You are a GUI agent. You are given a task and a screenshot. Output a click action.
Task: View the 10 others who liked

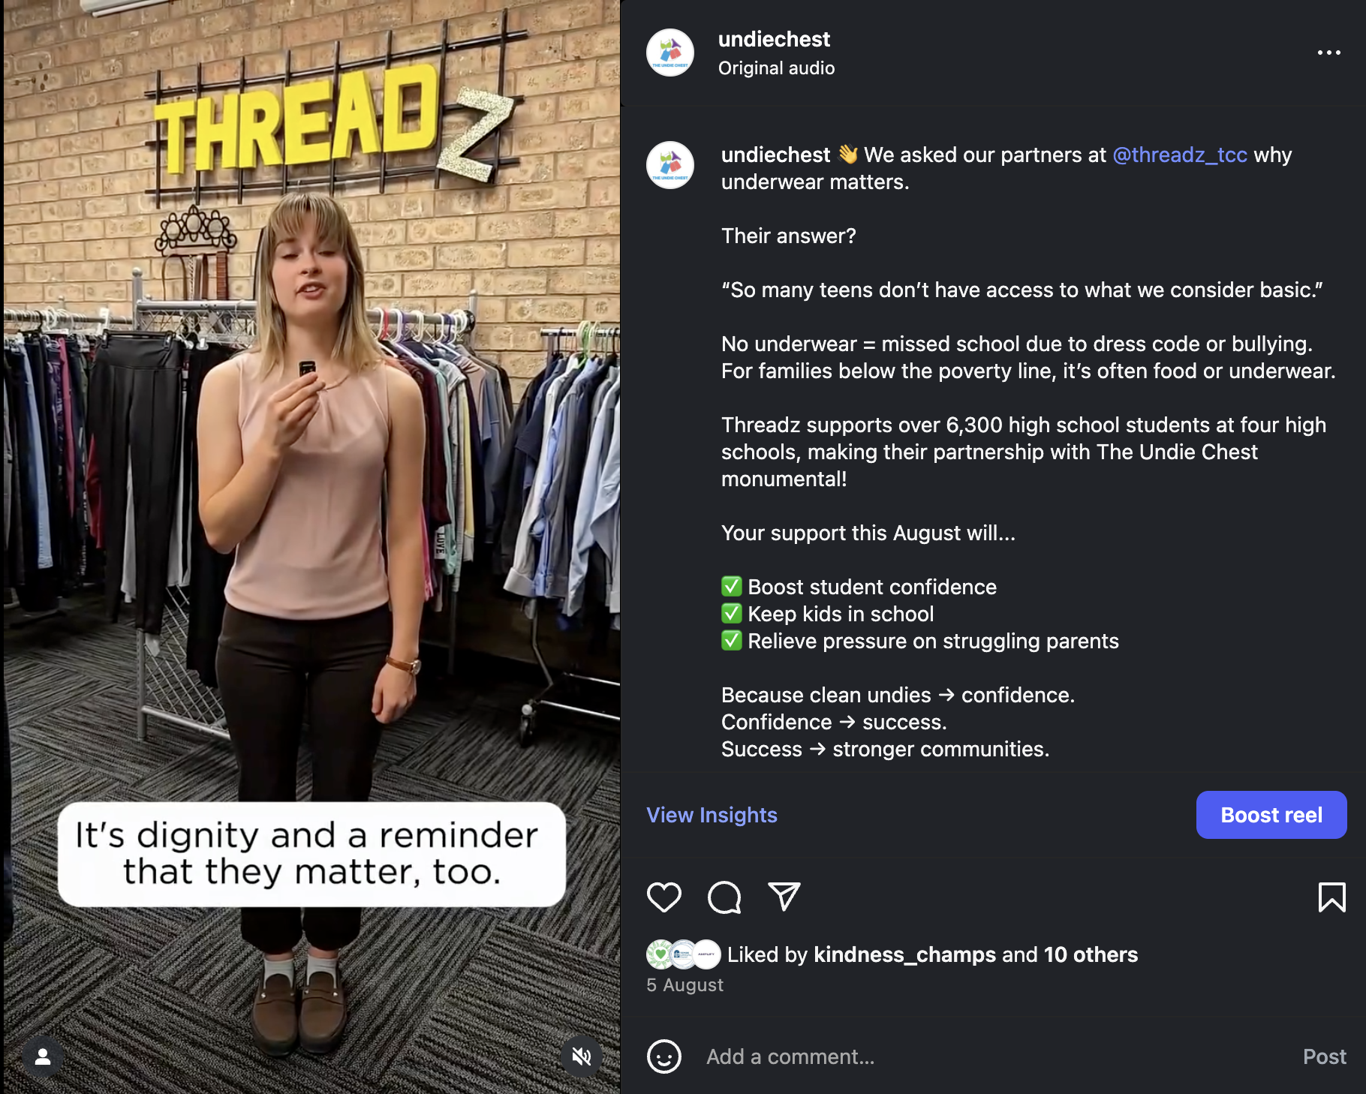pyautogui.click(x=1091, y=954)
